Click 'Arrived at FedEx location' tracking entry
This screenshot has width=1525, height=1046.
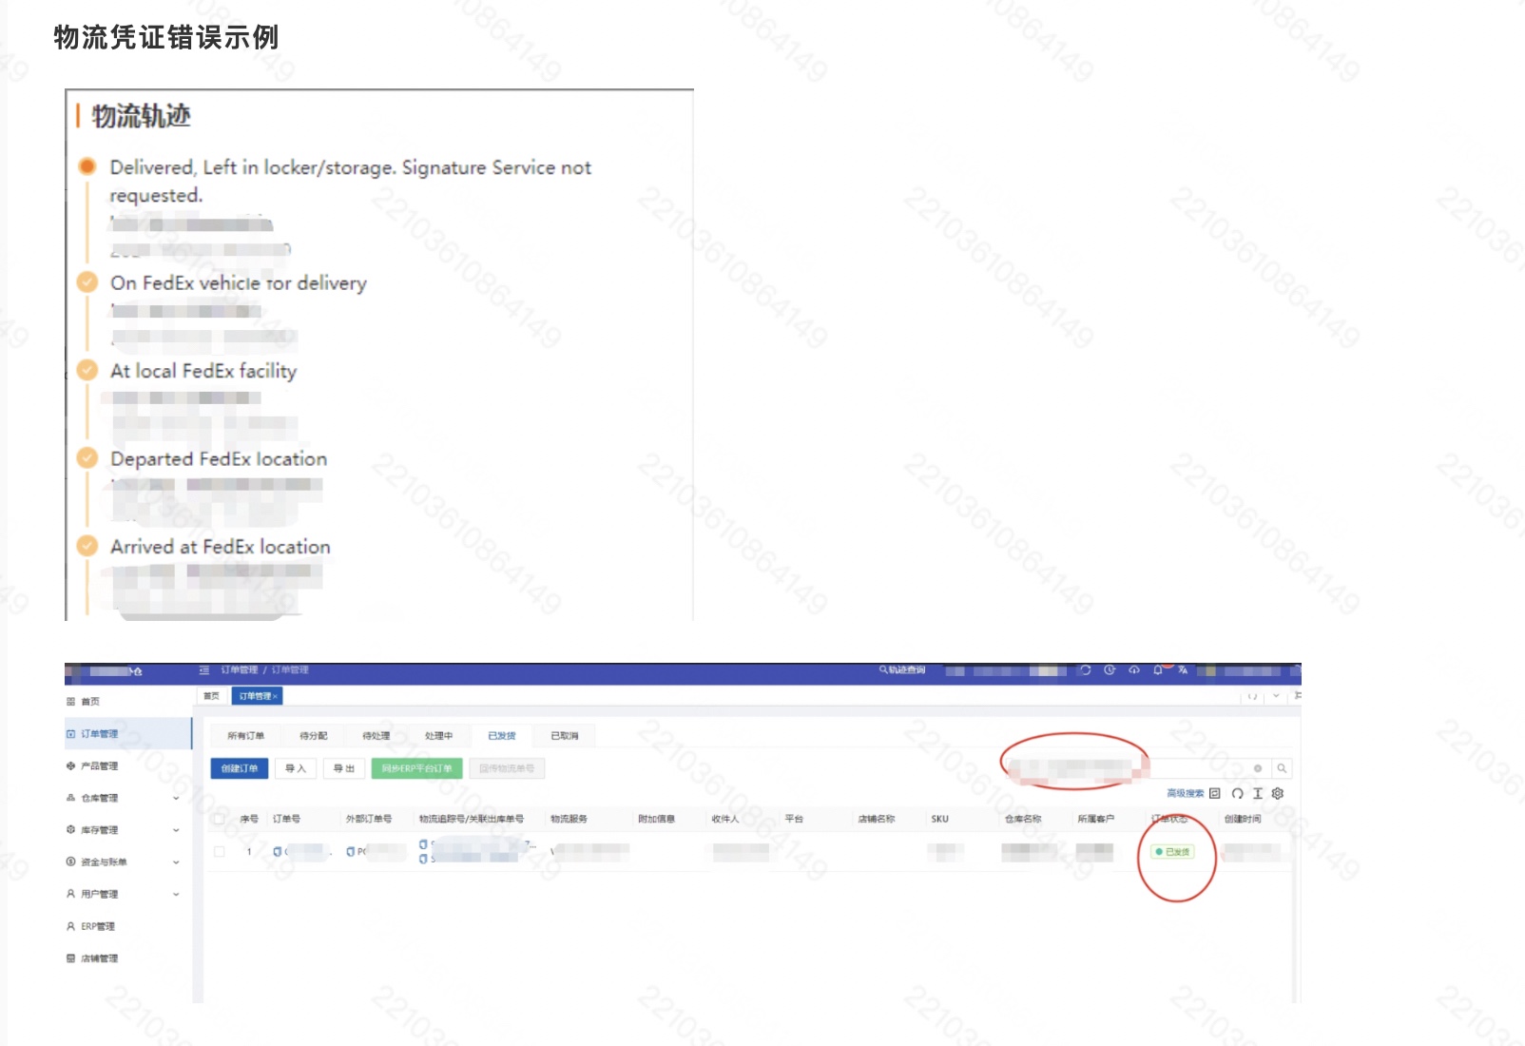tap(221, 547)
